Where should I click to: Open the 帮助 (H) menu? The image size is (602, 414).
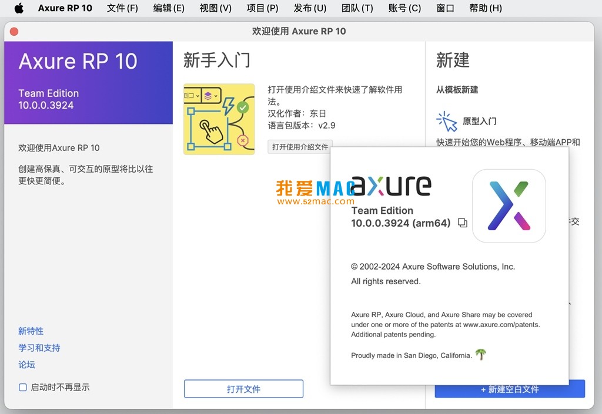[x=485, y=8]
